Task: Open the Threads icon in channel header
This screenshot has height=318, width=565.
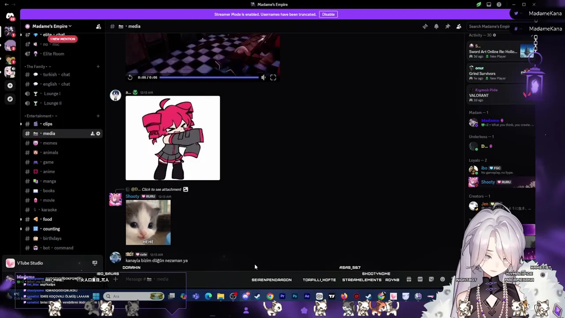Action: click(x=425, y=26)
